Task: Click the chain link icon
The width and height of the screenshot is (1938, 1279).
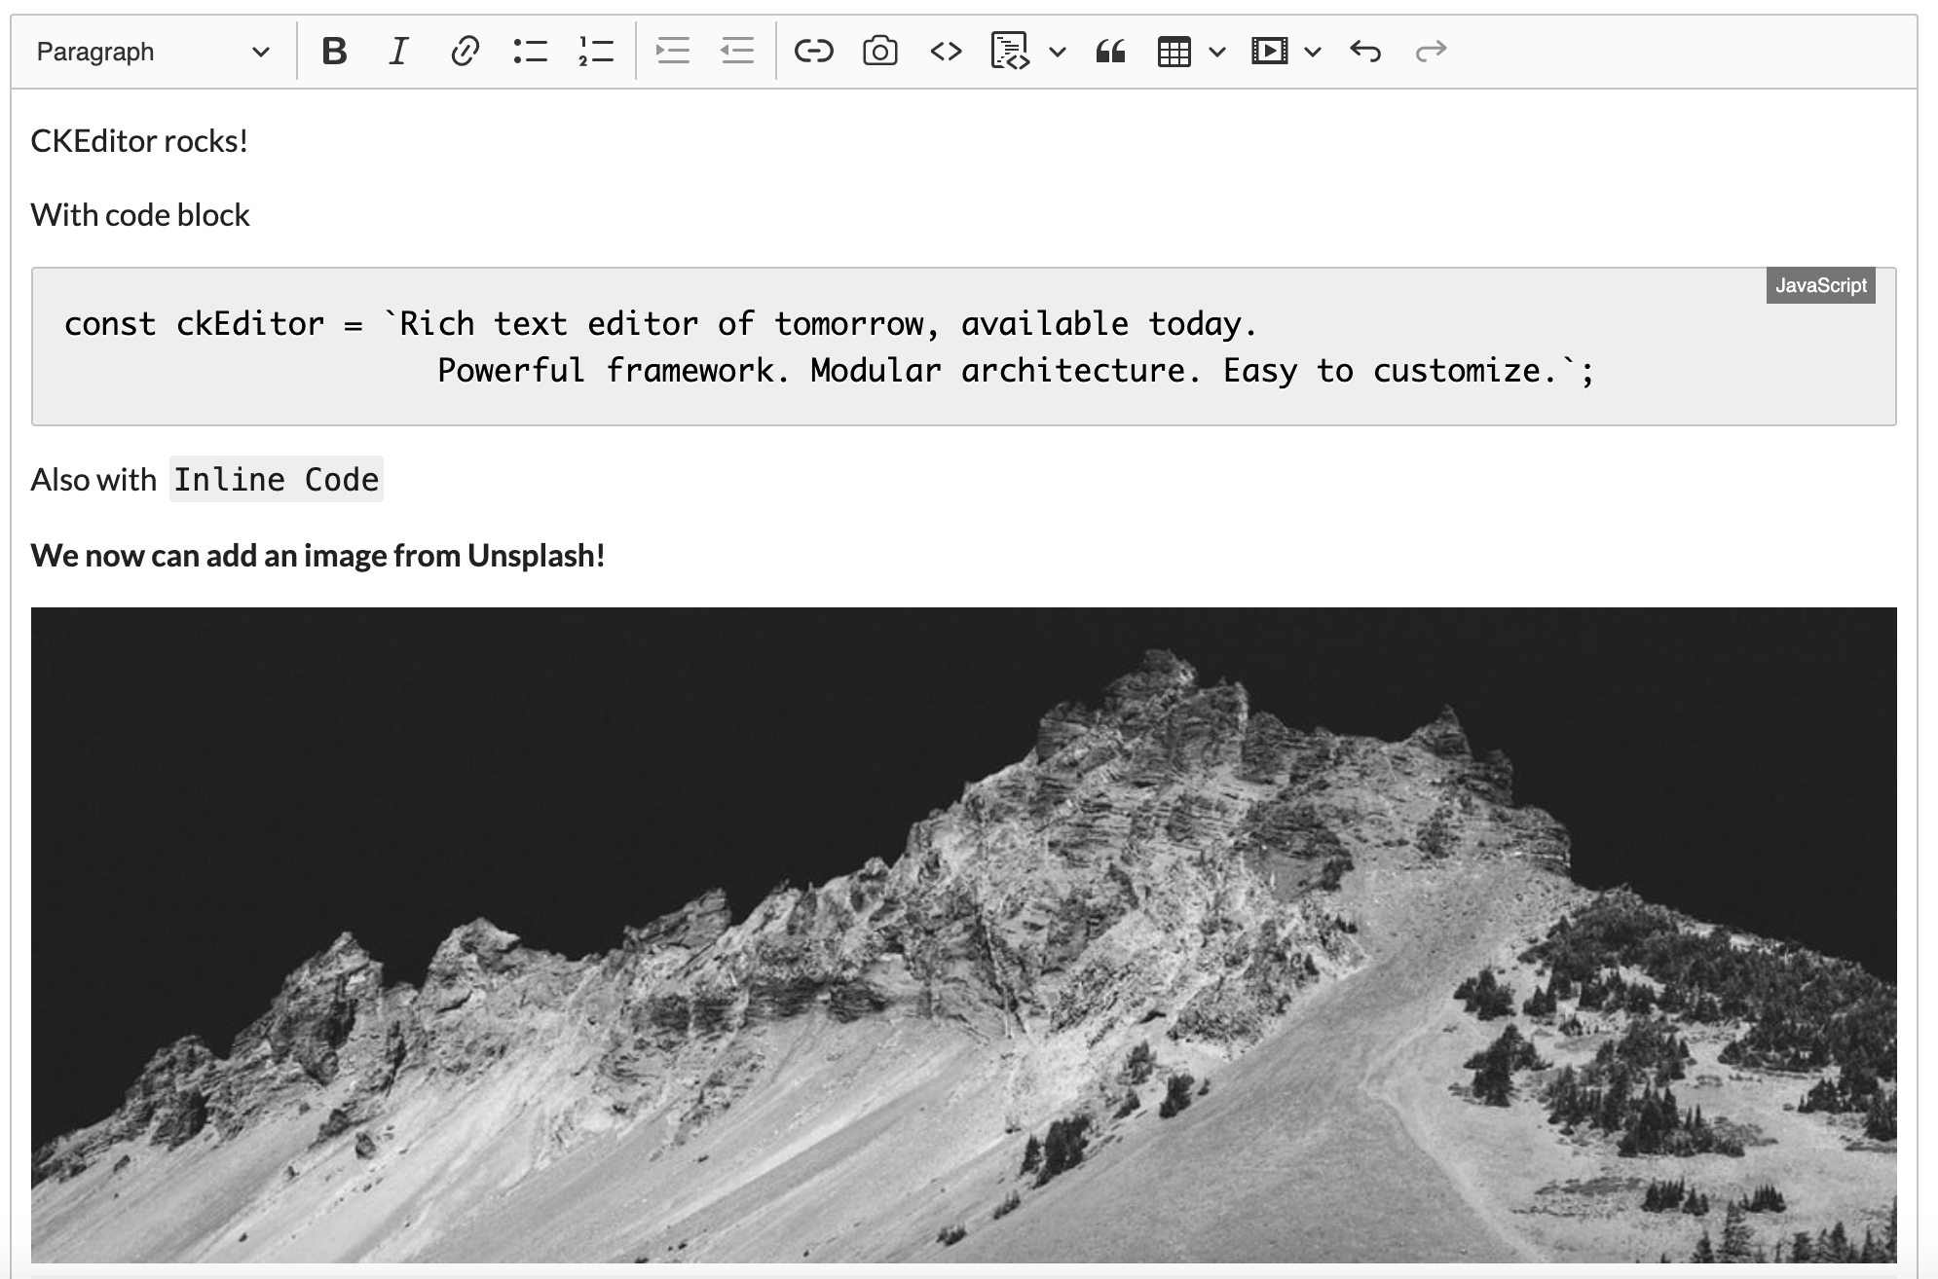Action: (813, 51)
